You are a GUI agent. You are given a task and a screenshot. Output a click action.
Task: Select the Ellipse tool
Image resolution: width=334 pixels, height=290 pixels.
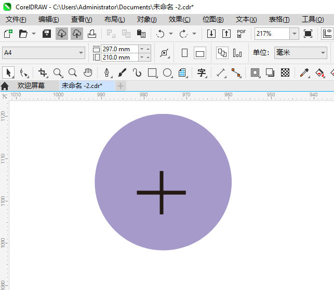coord(167,72)
